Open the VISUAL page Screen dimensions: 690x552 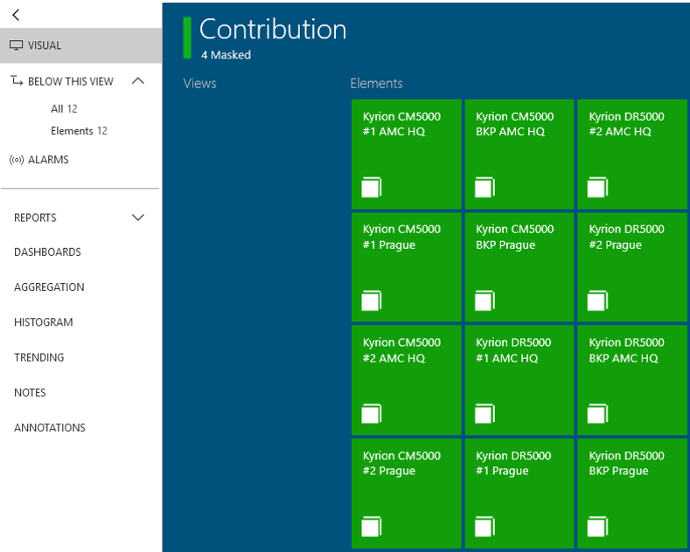(81, 45)
